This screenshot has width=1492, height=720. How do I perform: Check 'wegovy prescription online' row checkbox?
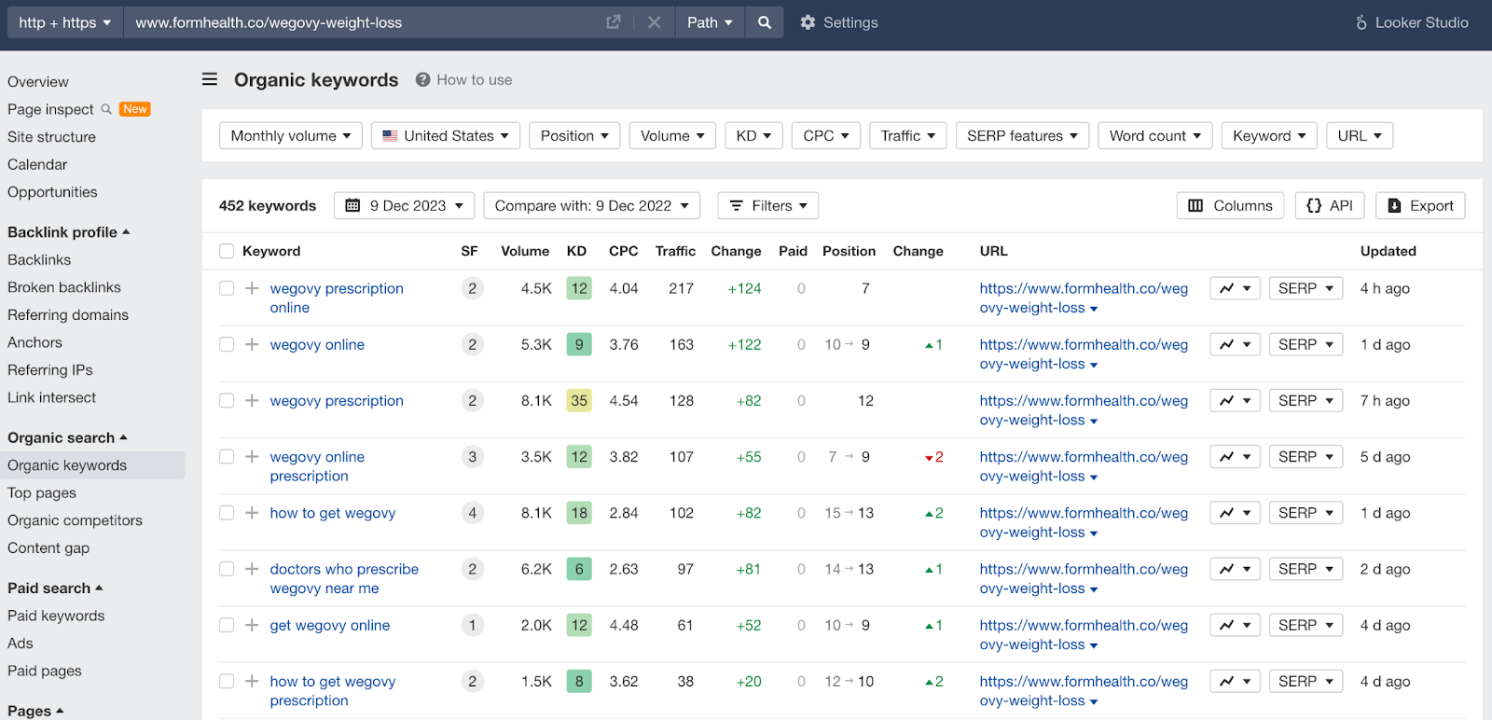tap(227, 288)
